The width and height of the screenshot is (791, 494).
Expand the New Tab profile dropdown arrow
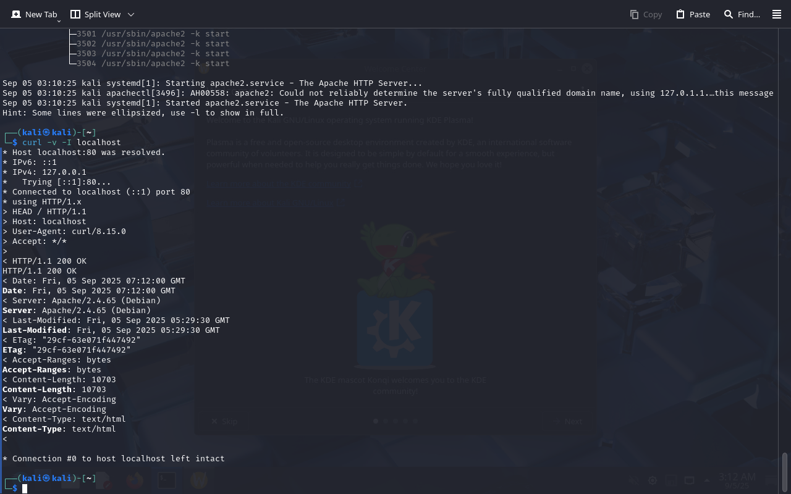coord(59,21)
